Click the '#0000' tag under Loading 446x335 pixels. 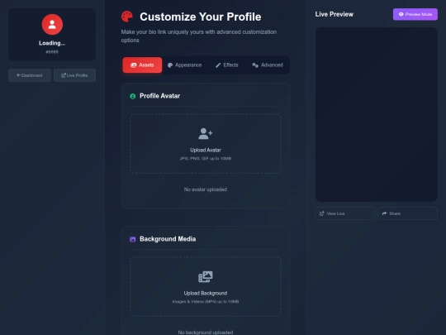click(52, 52)
